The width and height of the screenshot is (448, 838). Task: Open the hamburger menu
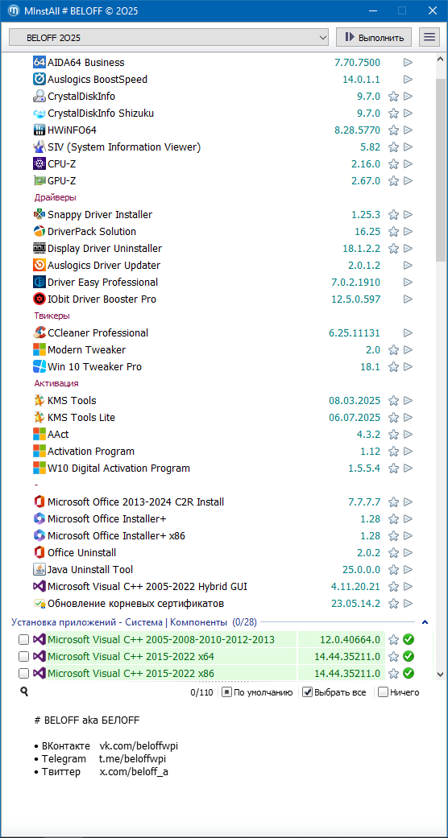tap(429, 37)
